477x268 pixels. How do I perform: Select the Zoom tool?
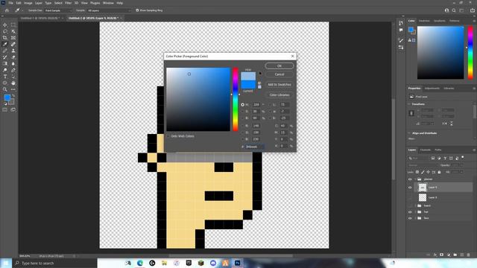coord(5,89)
